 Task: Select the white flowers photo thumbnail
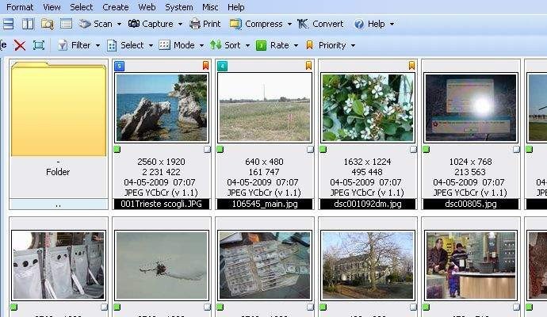368,108
